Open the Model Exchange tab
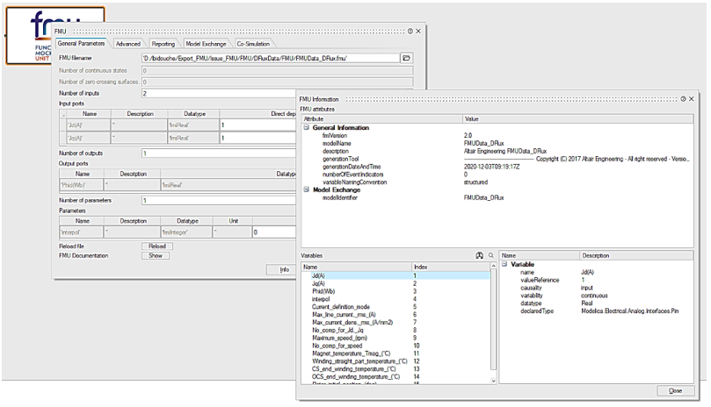Viewport: 711px width, 407px height. pos(206,43)
